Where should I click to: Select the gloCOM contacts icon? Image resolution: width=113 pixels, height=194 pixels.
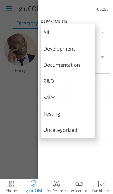[x=34, y=183]
